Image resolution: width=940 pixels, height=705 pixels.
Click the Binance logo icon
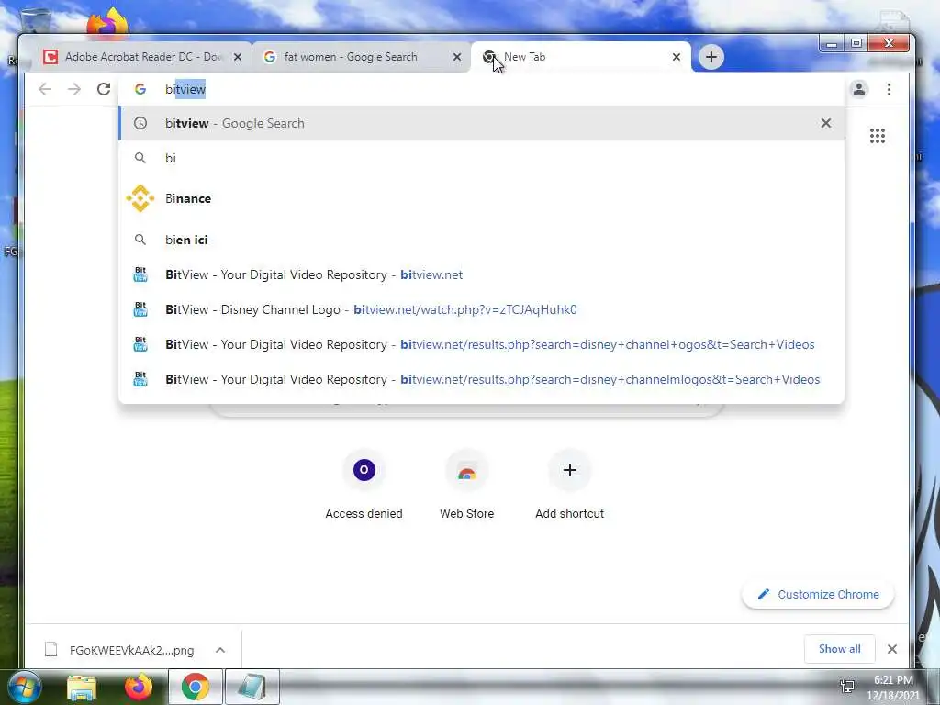[x=140, y=198]
